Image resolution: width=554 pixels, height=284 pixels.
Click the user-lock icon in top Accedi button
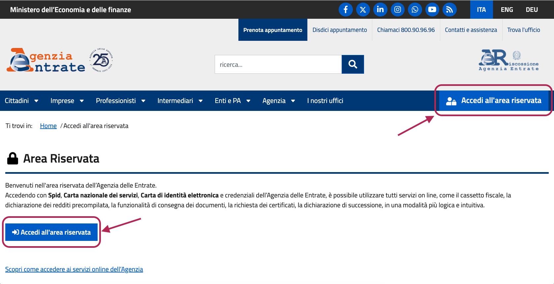pyautogui.click(x=451, y=101)
